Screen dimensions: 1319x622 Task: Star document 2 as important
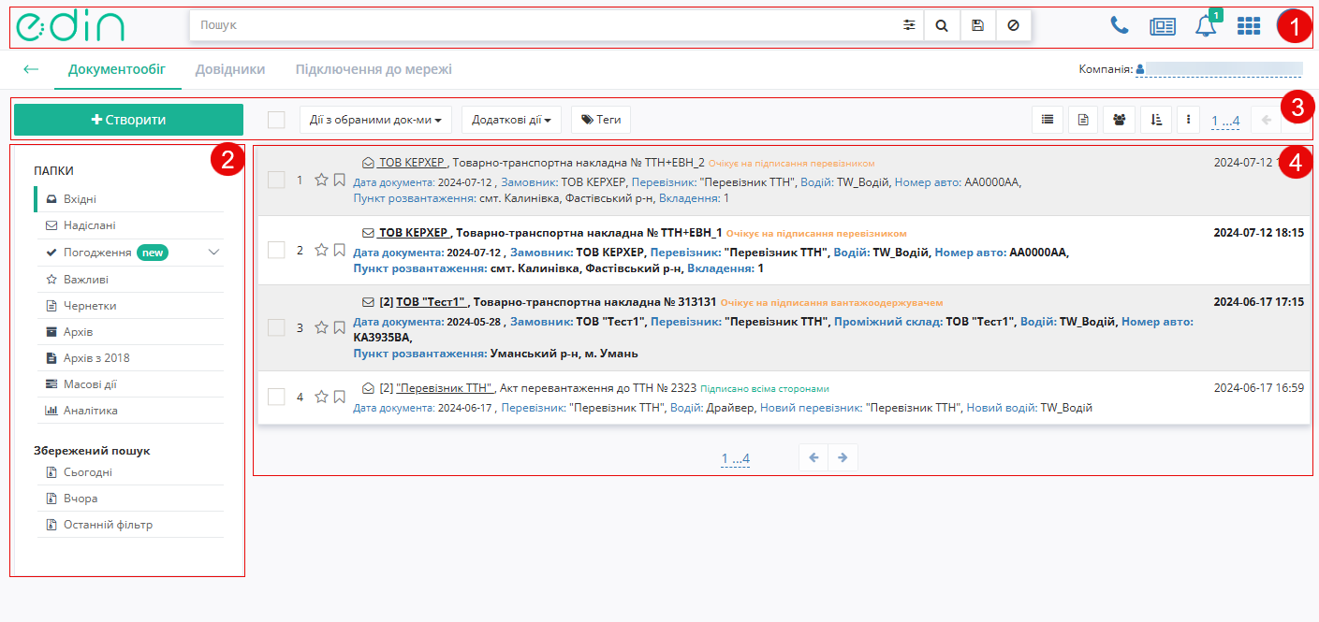pyautogui.click(x=321, y=250)
